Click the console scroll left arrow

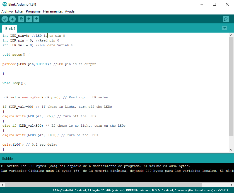(3, 185)
